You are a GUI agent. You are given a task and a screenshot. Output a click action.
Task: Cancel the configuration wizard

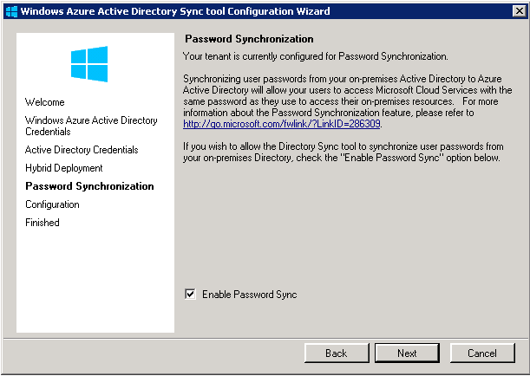click(481, 353)
